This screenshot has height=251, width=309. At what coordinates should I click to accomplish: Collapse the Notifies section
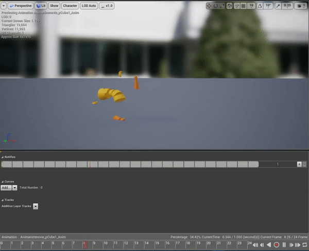[3, 157]
